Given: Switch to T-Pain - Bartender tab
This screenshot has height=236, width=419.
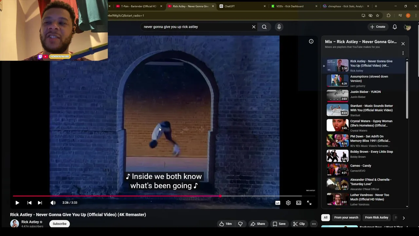Looking at the screenshot, I should tap(138, 6).
